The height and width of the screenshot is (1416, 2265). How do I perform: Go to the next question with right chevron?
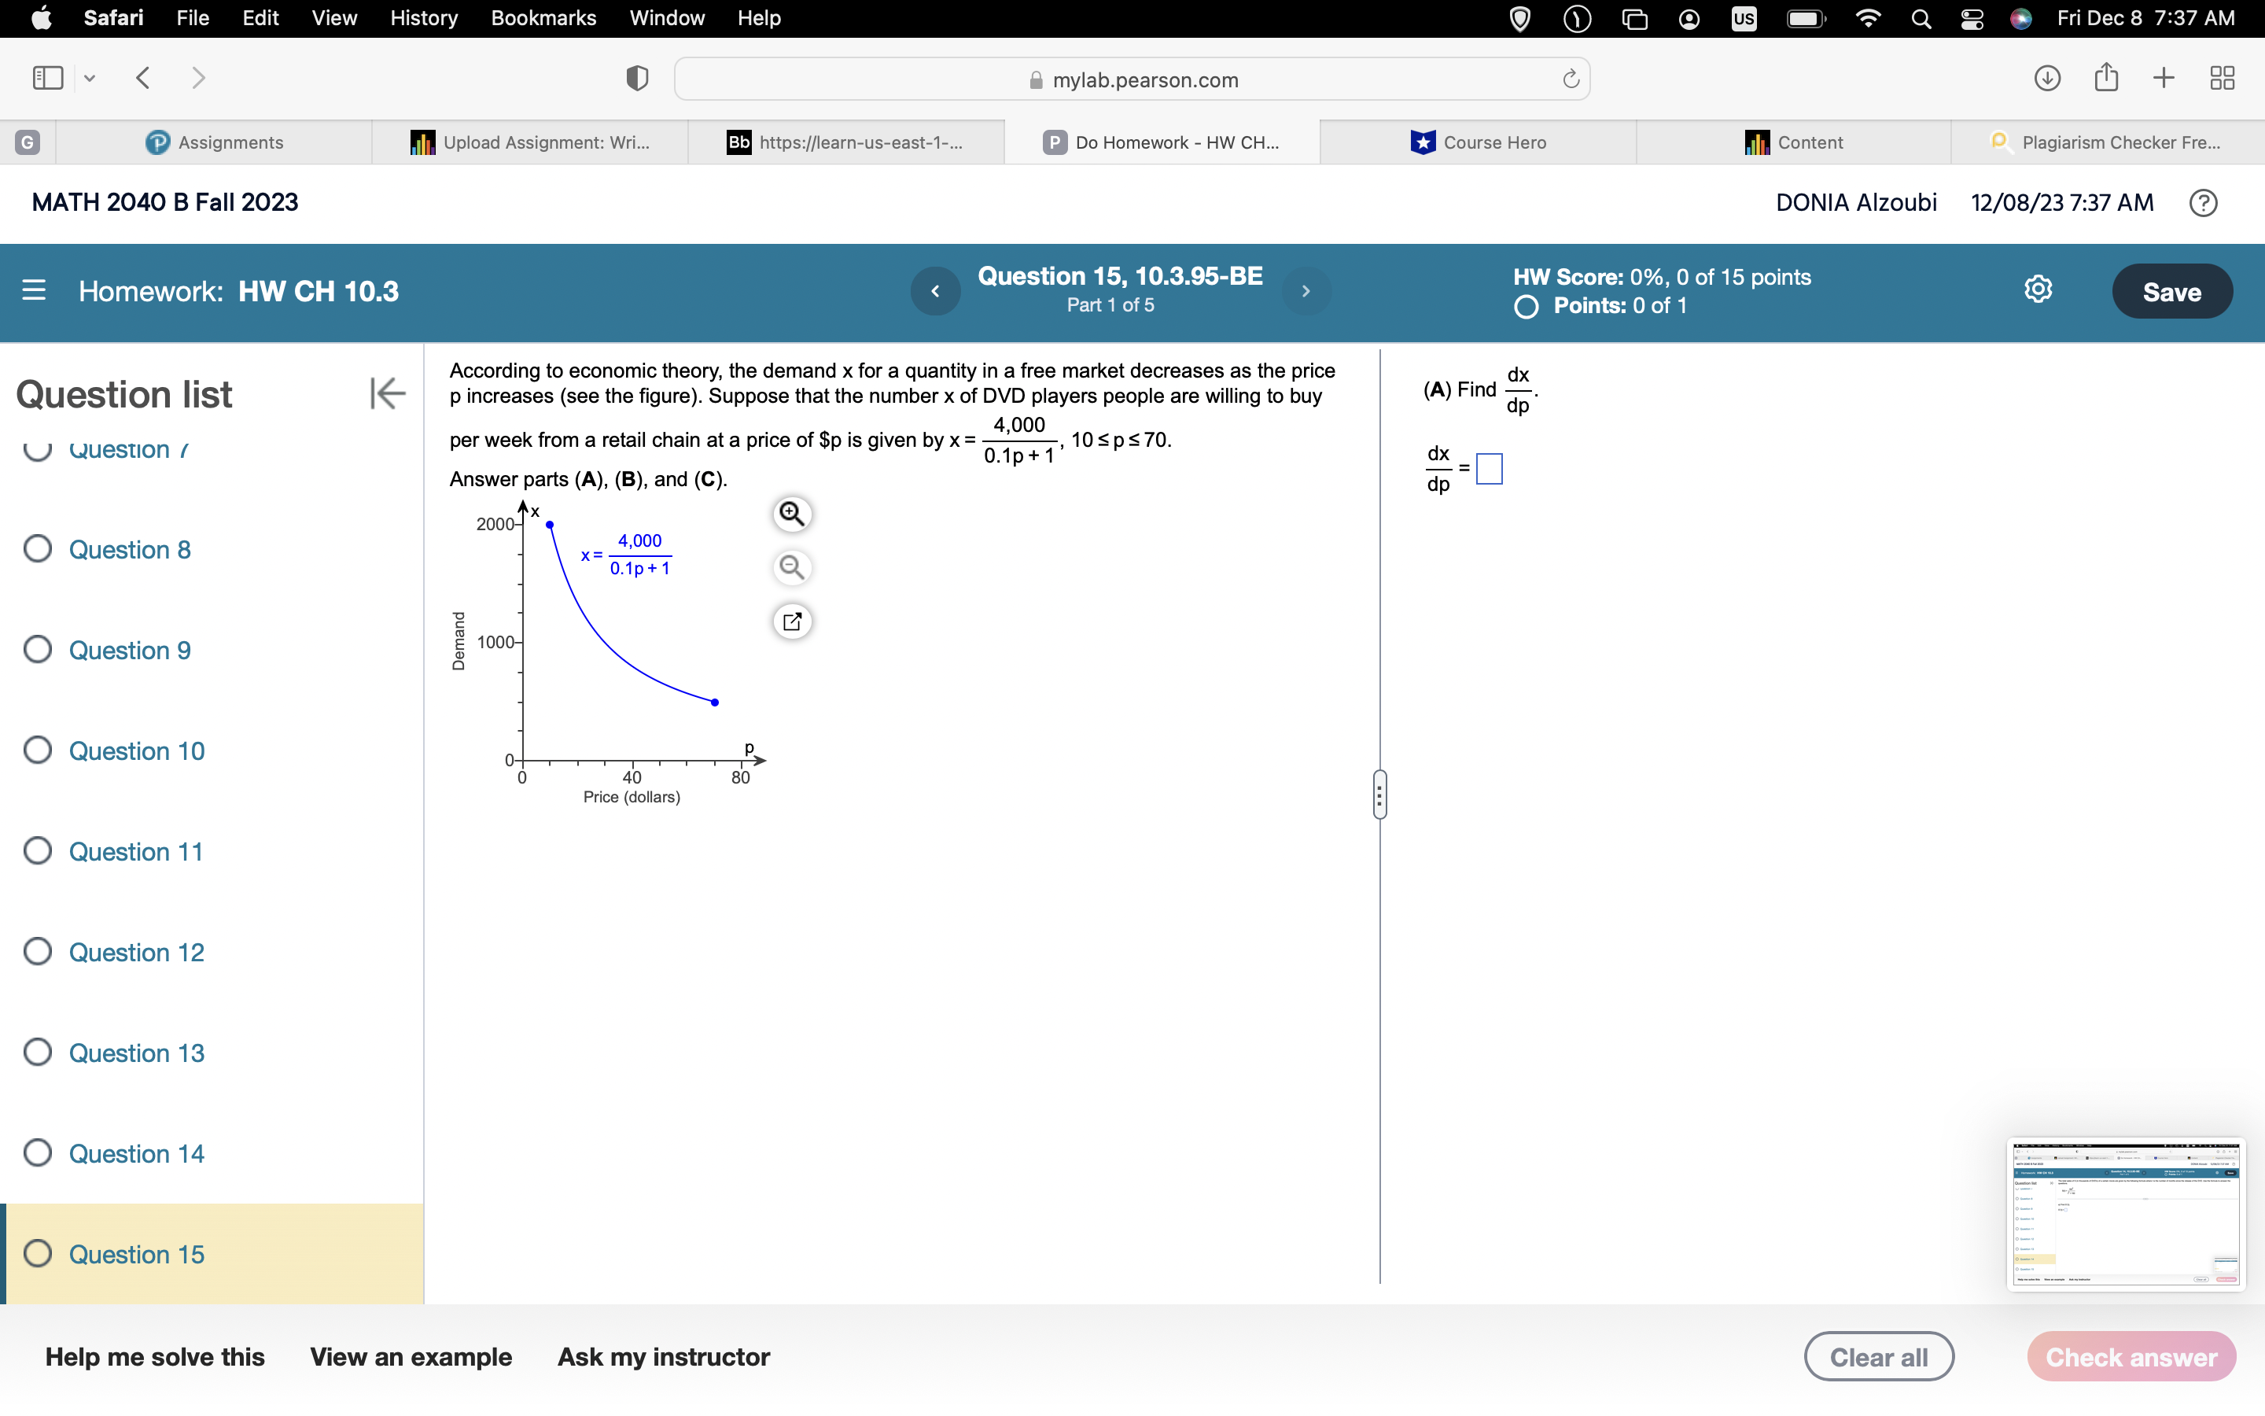pyautogui.click(x=1306, y=291)
